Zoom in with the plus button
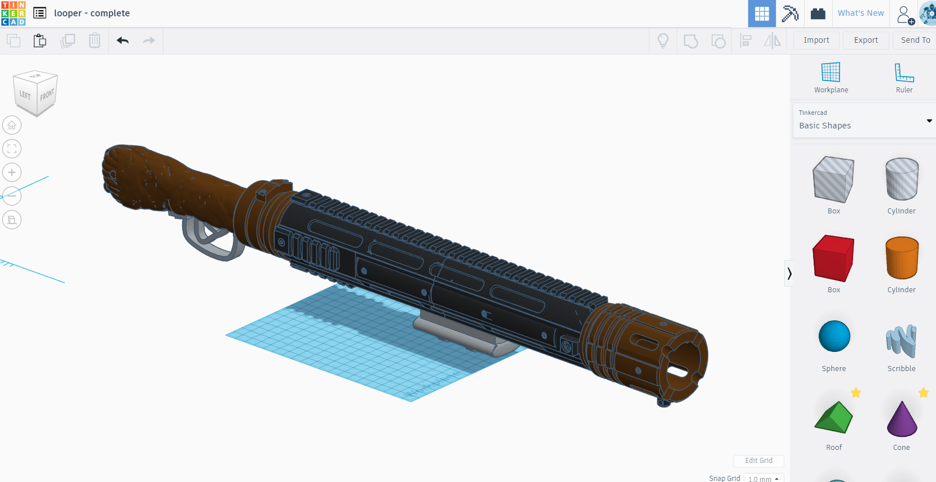 pos(12,172)
